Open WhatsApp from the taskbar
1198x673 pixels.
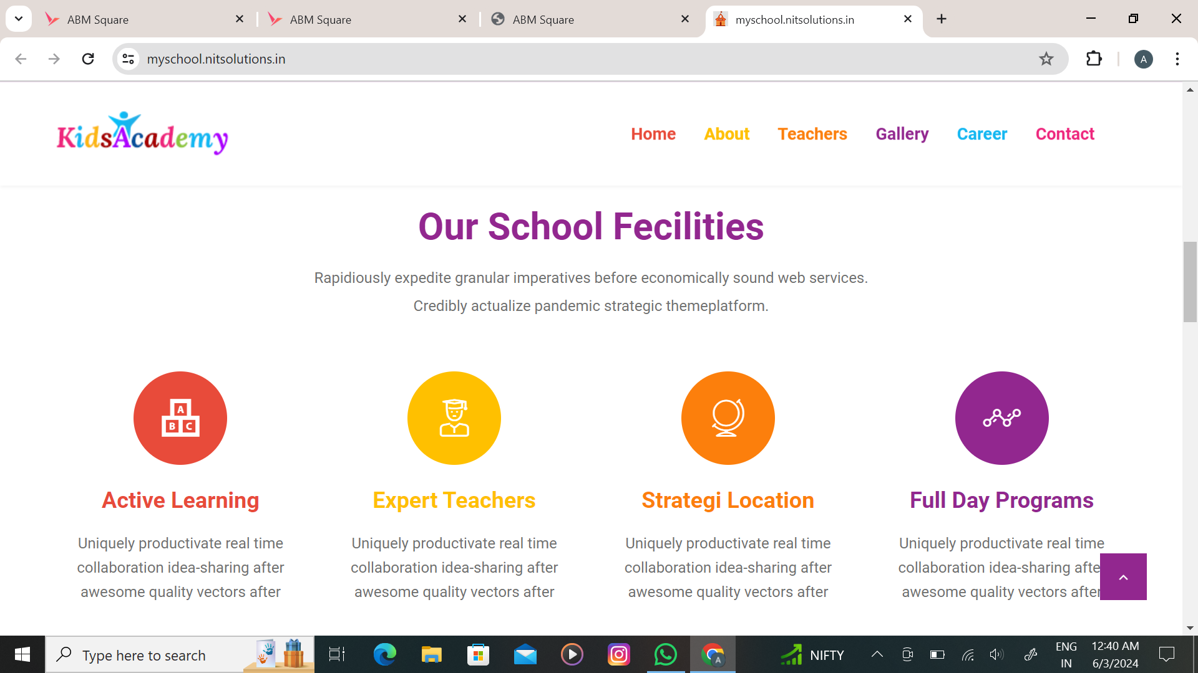coord(665,655)
